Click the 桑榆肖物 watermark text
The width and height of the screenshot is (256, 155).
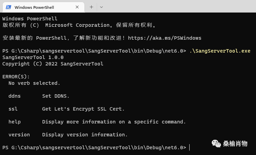click(x=235, y=143)
